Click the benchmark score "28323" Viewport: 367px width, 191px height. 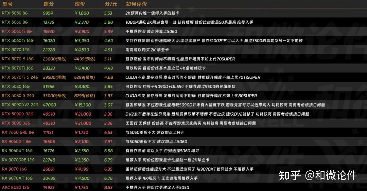pyautogui.click(x=49, y=68)
